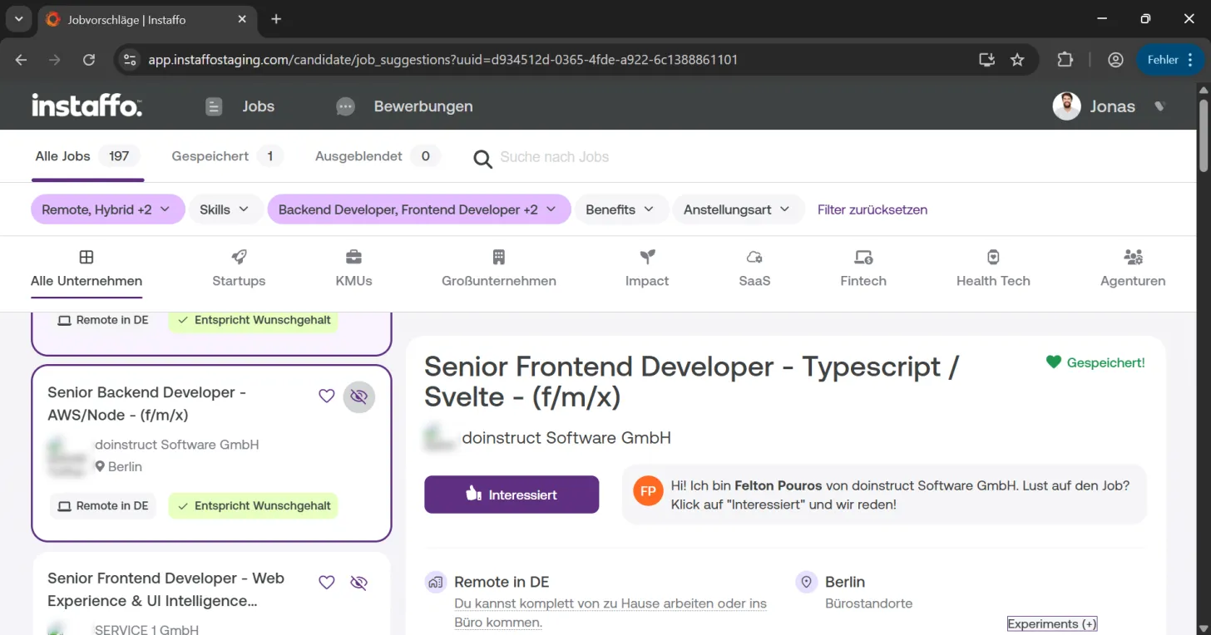Select the Alle Unternehmen category
This screenshot has width=1211, height=635.
pyautogui.click(x=86, y=268)
